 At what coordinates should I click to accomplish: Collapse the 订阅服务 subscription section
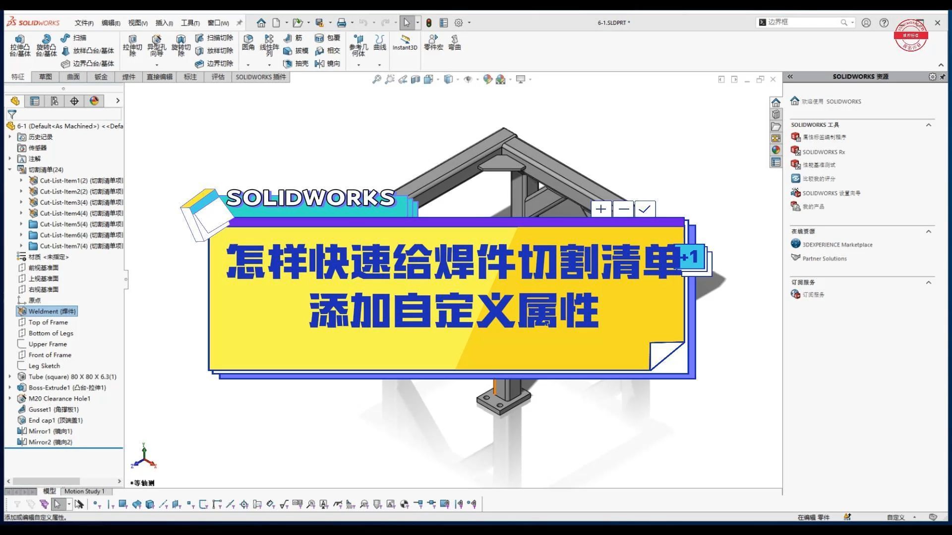point(929,282)
